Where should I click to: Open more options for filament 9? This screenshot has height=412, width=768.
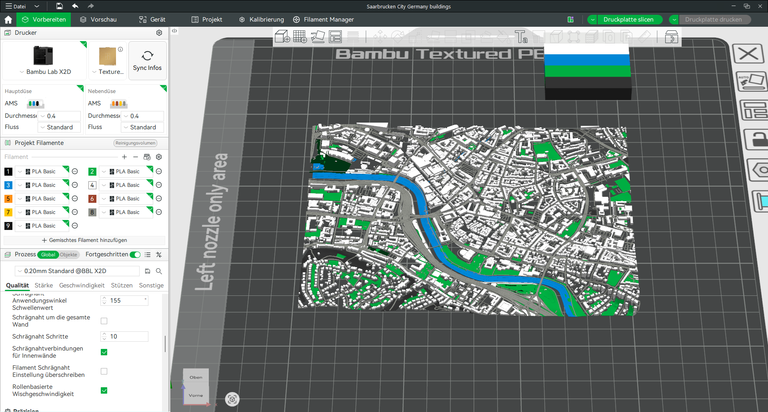[75, 226]
